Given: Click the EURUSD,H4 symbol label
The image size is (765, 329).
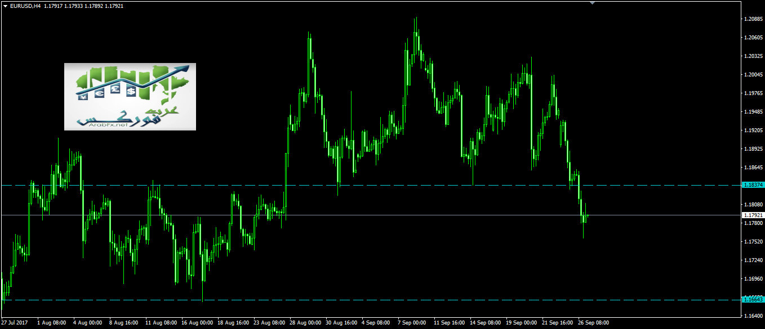Looking at the screenshot, I should point(26,6).
